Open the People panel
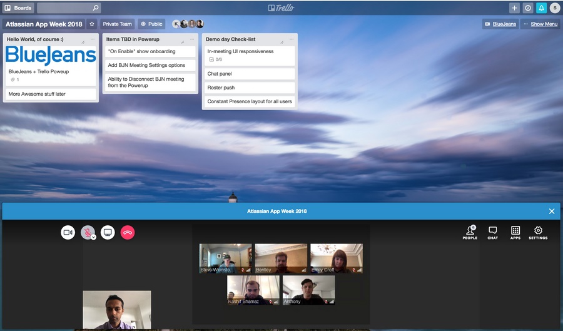Viewport: 563px width, 331px height. 470,233
